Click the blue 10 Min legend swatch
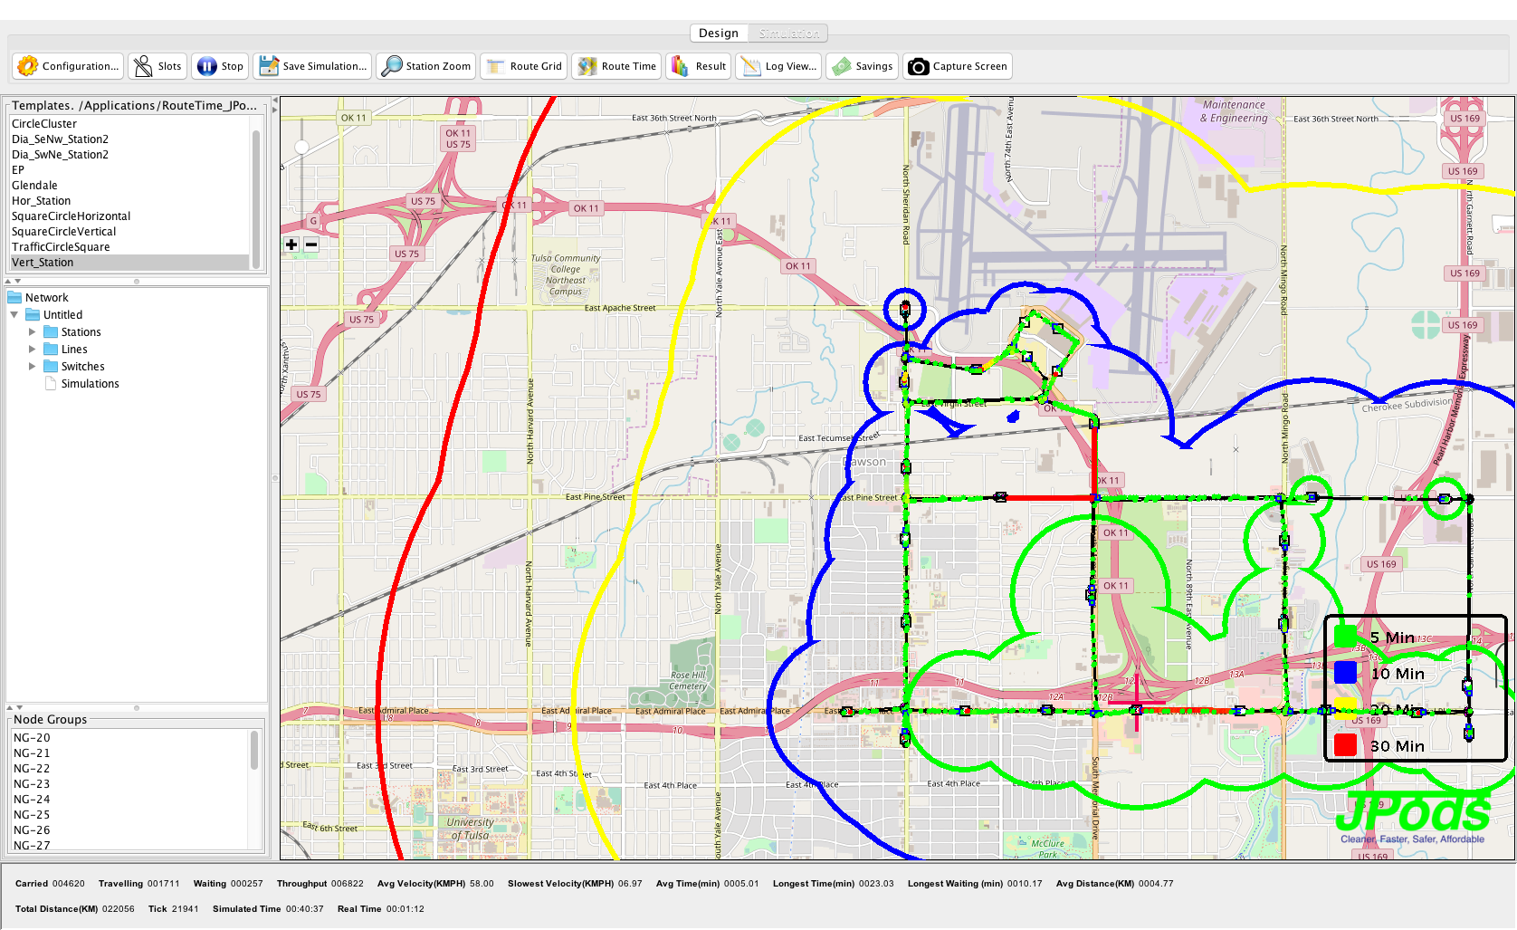 pos(1345,673)
